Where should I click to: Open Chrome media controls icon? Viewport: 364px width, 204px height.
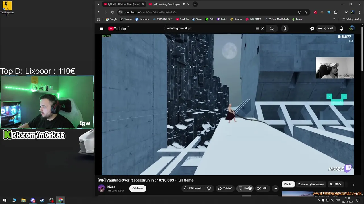coord(346,12)
